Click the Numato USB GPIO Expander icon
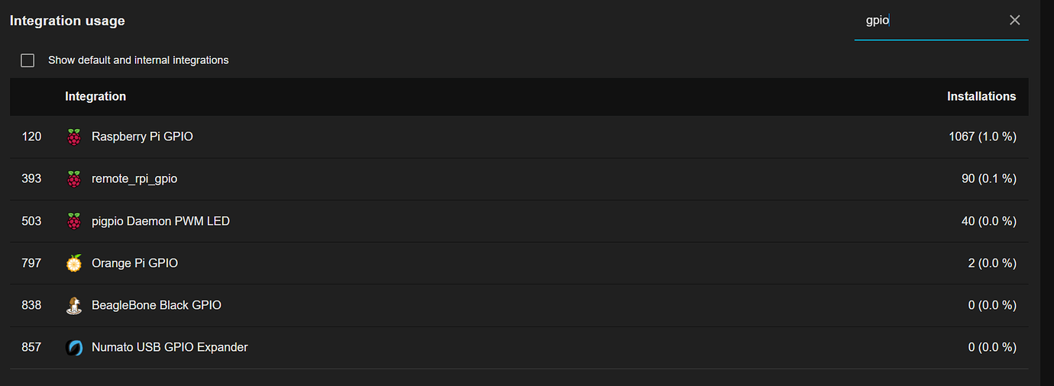 [x=73, y=347]
